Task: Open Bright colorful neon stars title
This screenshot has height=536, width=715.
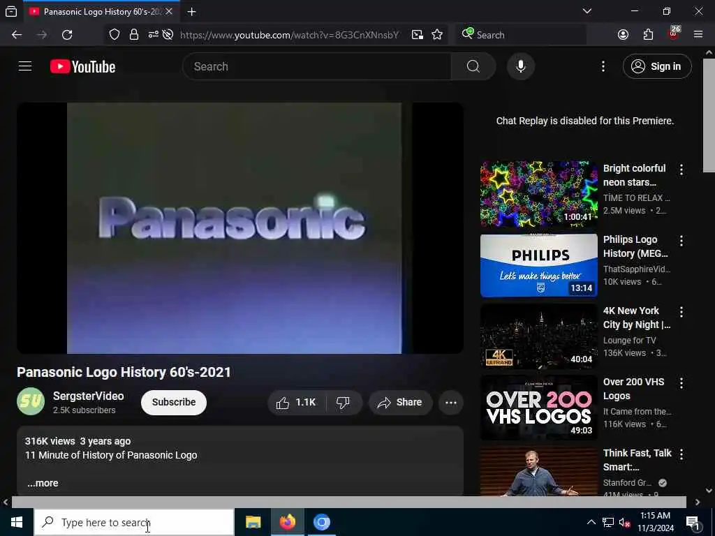Action: tap(634, 175)
